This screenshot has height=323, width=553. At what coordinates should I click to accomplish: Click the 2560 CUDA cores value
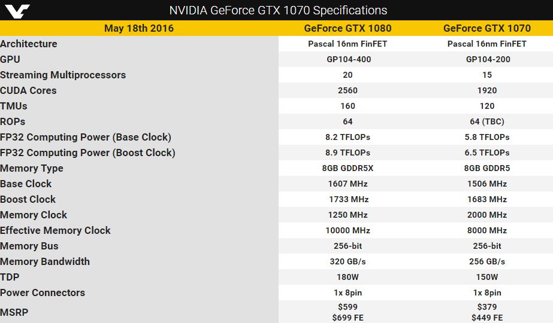pyautogui.click(x=347, y=90)
